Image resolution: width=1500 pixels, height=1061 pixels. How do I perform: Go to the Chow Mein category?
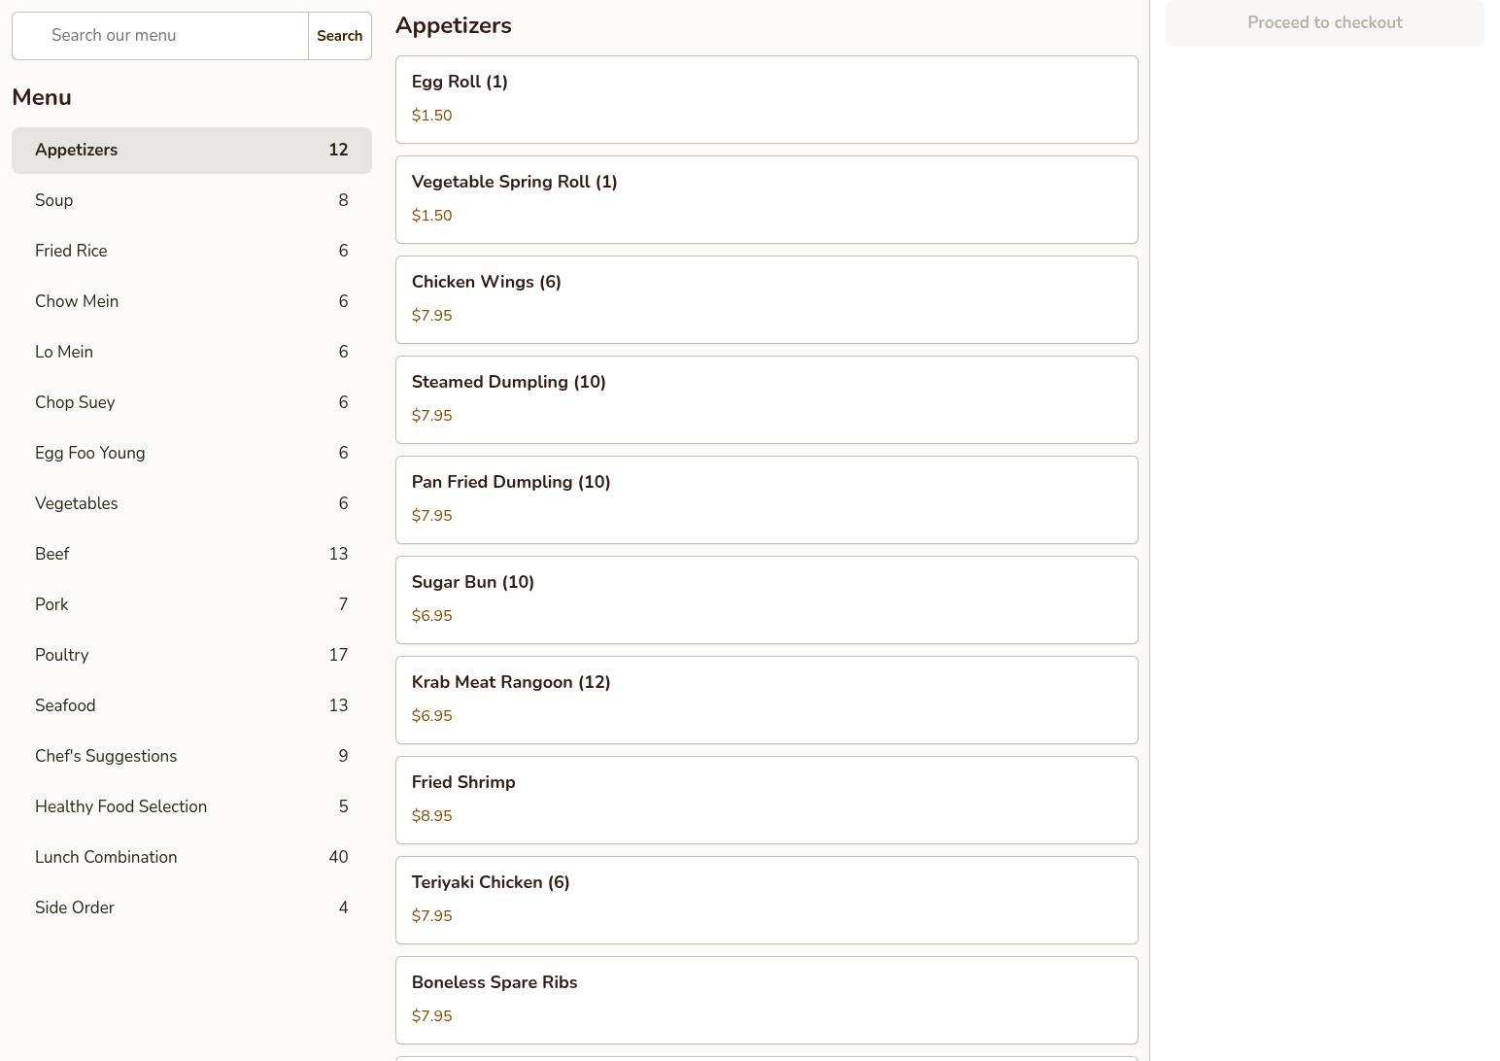click(191, 302)
